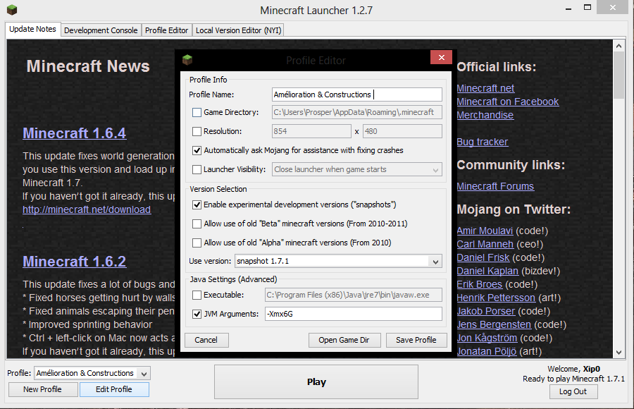Viewport: 634px width, 409px height.
Task: Click the news page scrollbar thumb
Action: [619, 75]
